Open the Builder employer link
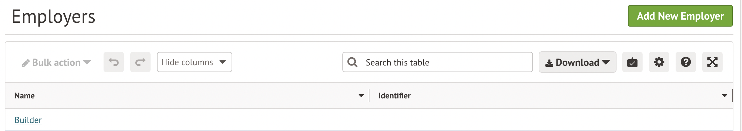Viewport: 742px width, 131px height. [28, 120]
